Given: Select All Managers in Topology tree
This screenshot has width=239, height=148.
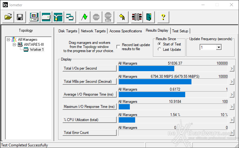Looking at the screenshot, I should 28,40.
